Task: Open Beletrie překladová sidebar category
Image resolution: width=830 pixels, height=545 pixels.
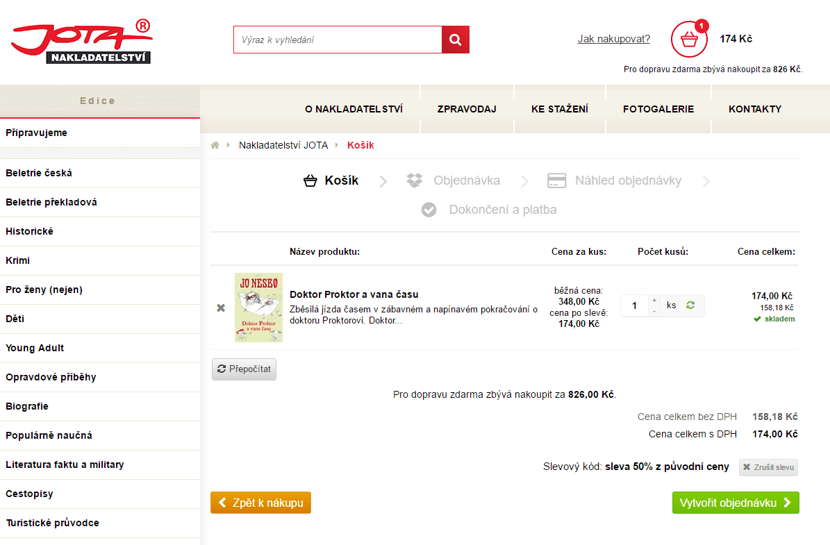Action: [x=100, y=202]
